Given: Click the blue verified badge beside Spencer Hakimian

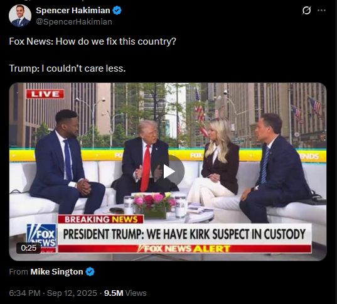Looking at the screenshot, I should click(117, 10).
